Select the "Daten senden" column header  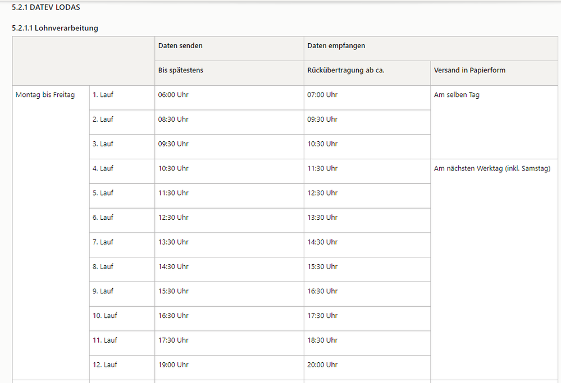pos(180,45)
